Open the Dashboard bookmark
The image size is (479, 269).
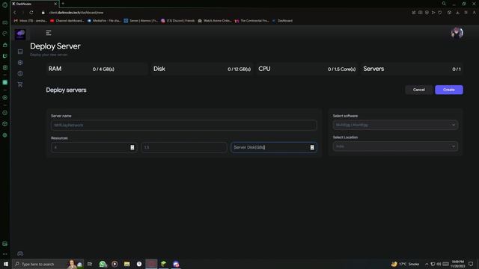tap(282, 21)
